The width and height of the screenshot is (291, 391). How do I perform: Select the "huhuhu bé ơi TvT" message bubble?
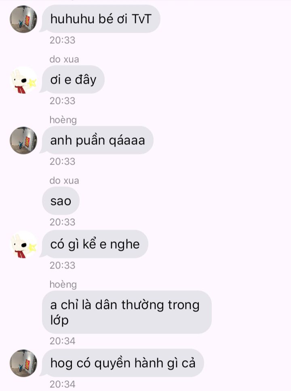pyautogui.click(x=101, y=19)
